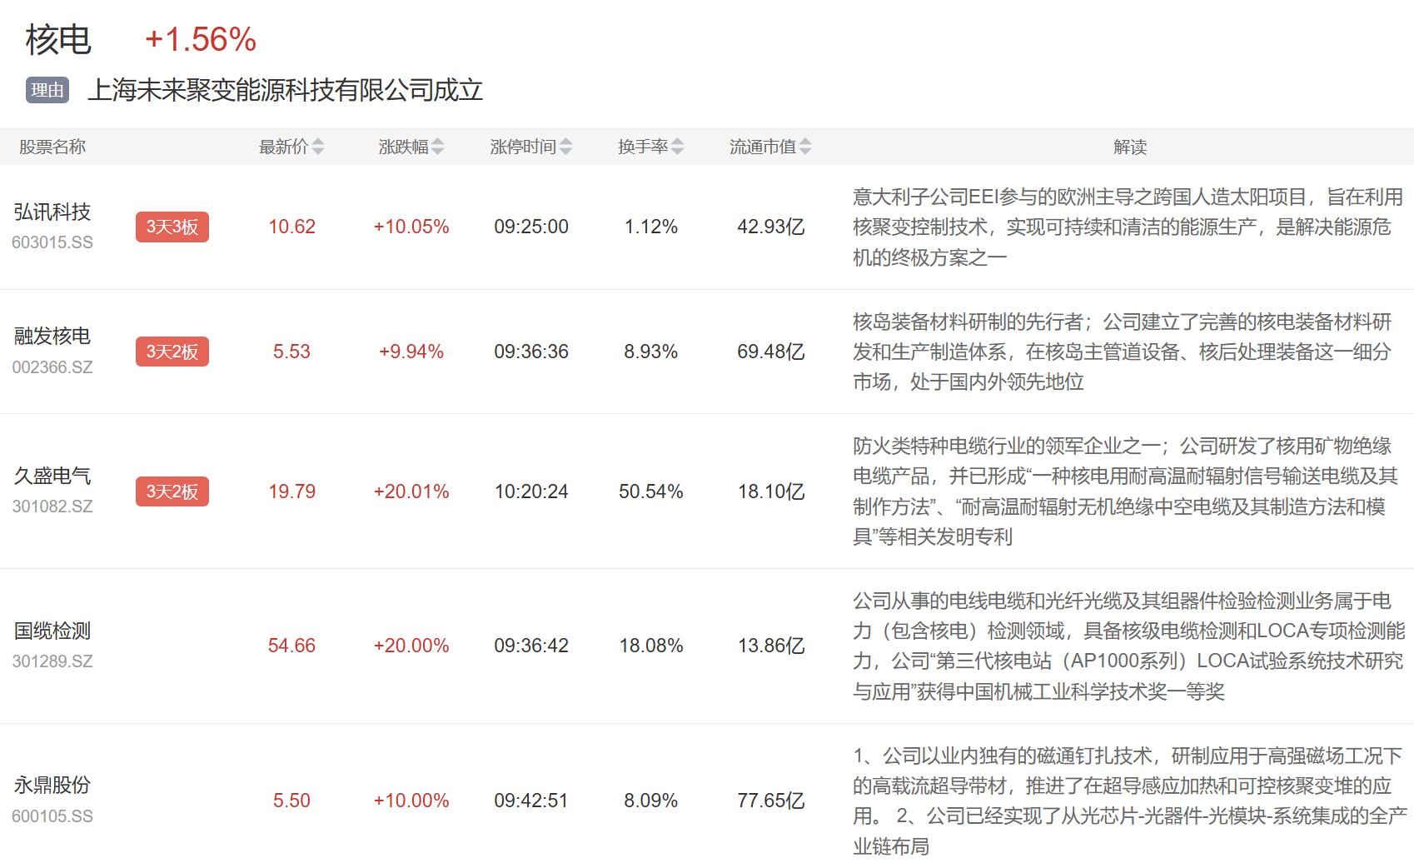Click the 核电 sector title

[58, 40]
